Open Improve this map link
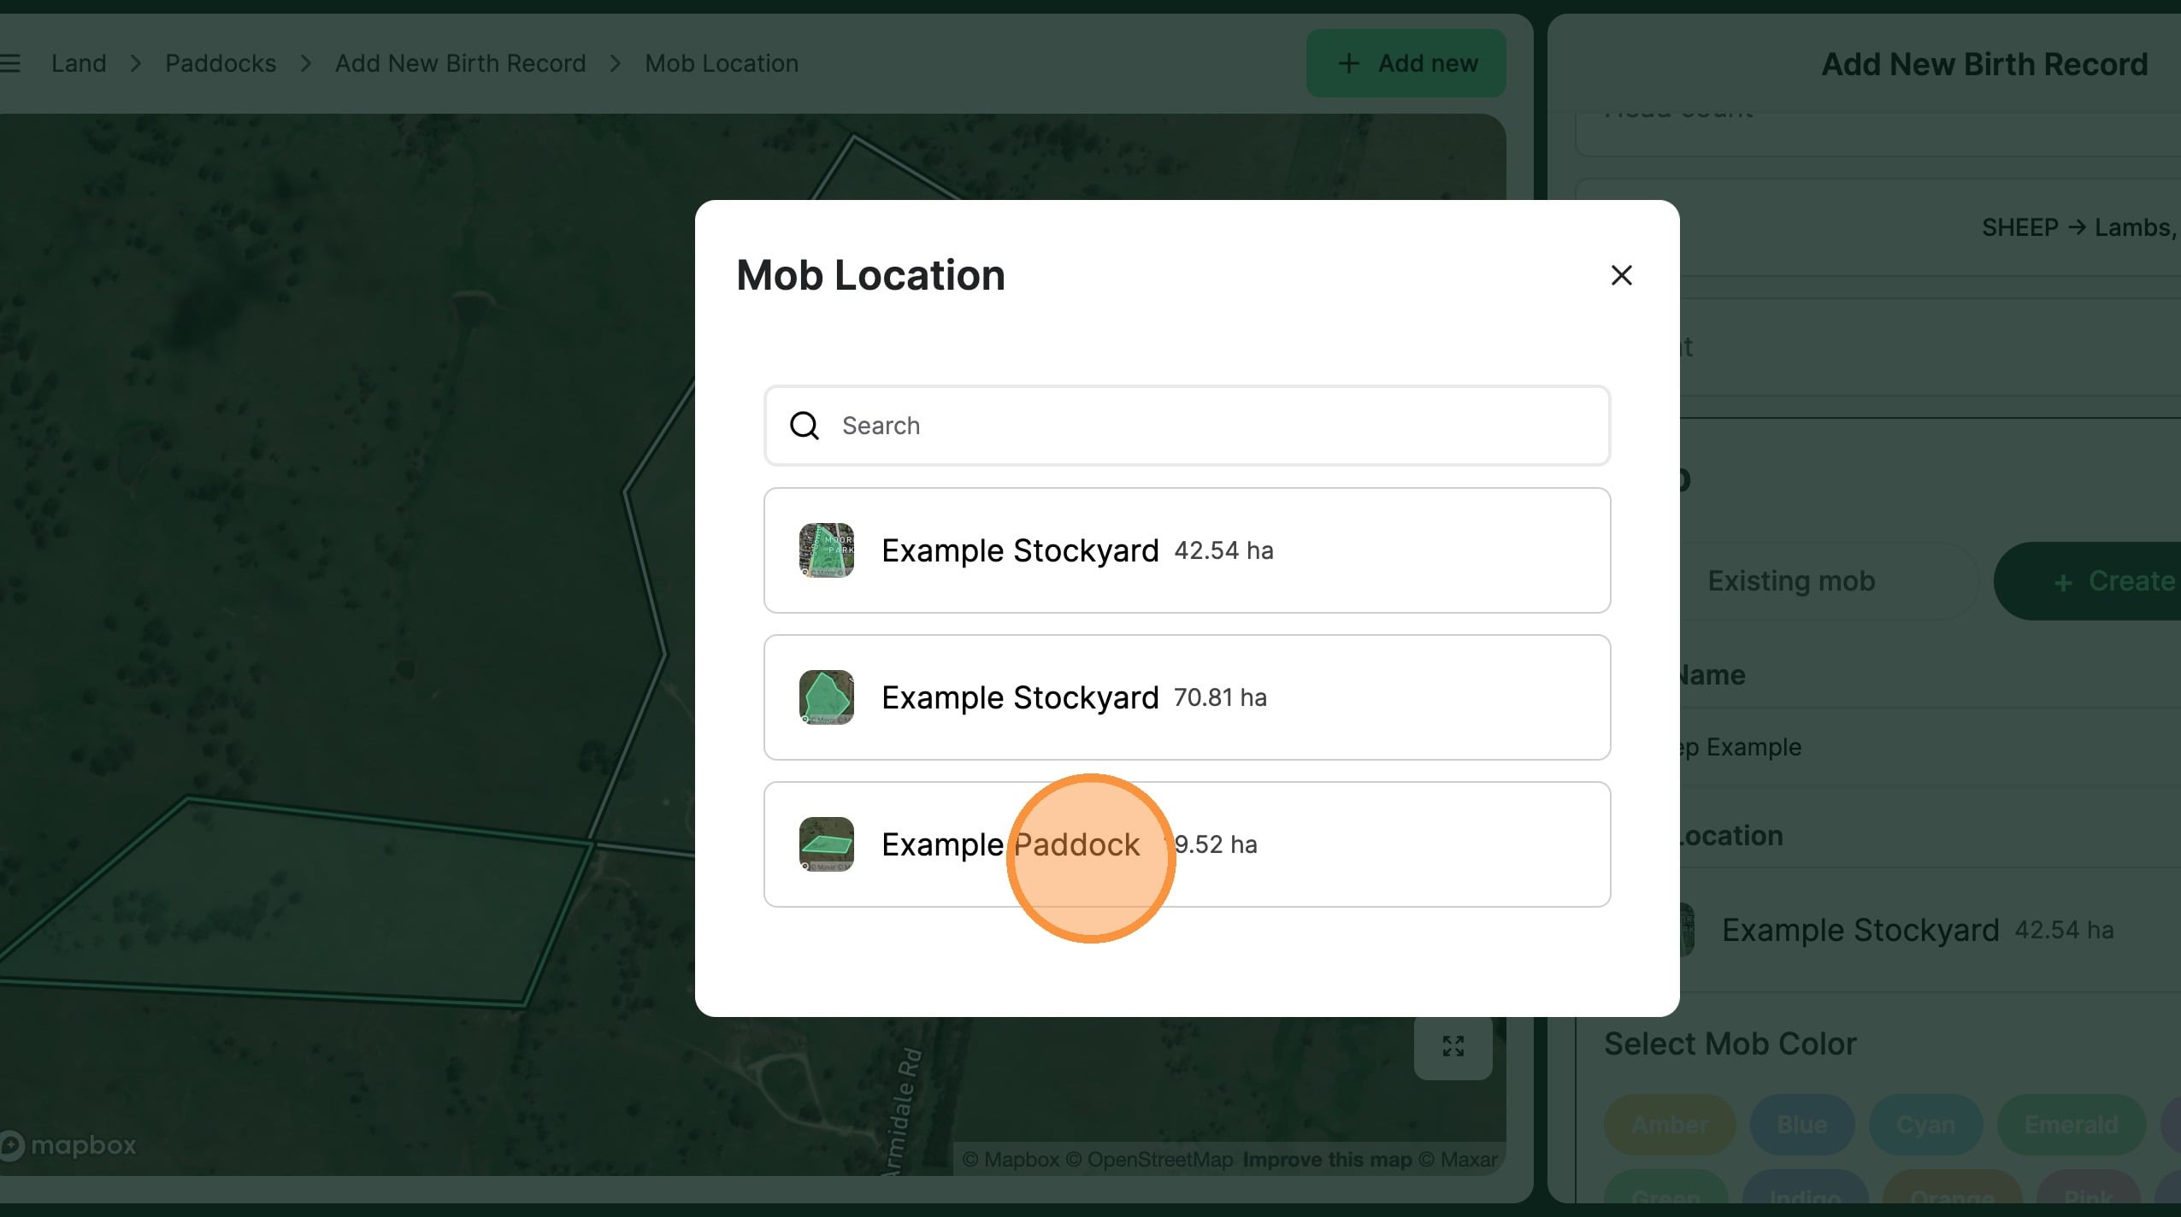Image resolution: width=2181 pixels, height=1217 pixels. pyautogui.click(x=1326, y=1160)
